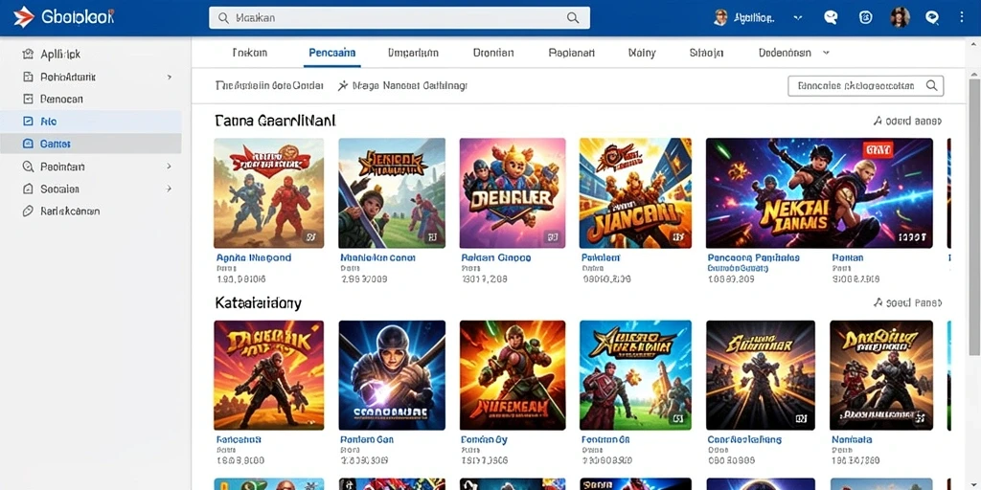Click corner badge on Cear Nealariengs thumbnail
The width and height of the screenshot is (981, 490).
[800, 419]
